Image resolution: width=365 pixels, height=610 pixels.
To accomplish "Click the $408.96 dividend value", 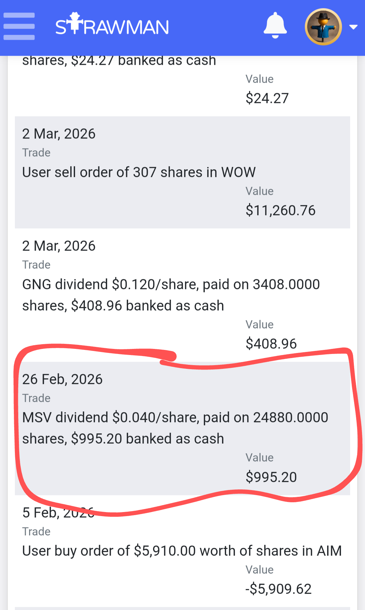I will (x=271, y=344).
